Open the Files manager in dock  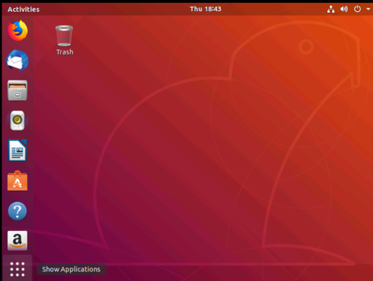pos(17,90)
